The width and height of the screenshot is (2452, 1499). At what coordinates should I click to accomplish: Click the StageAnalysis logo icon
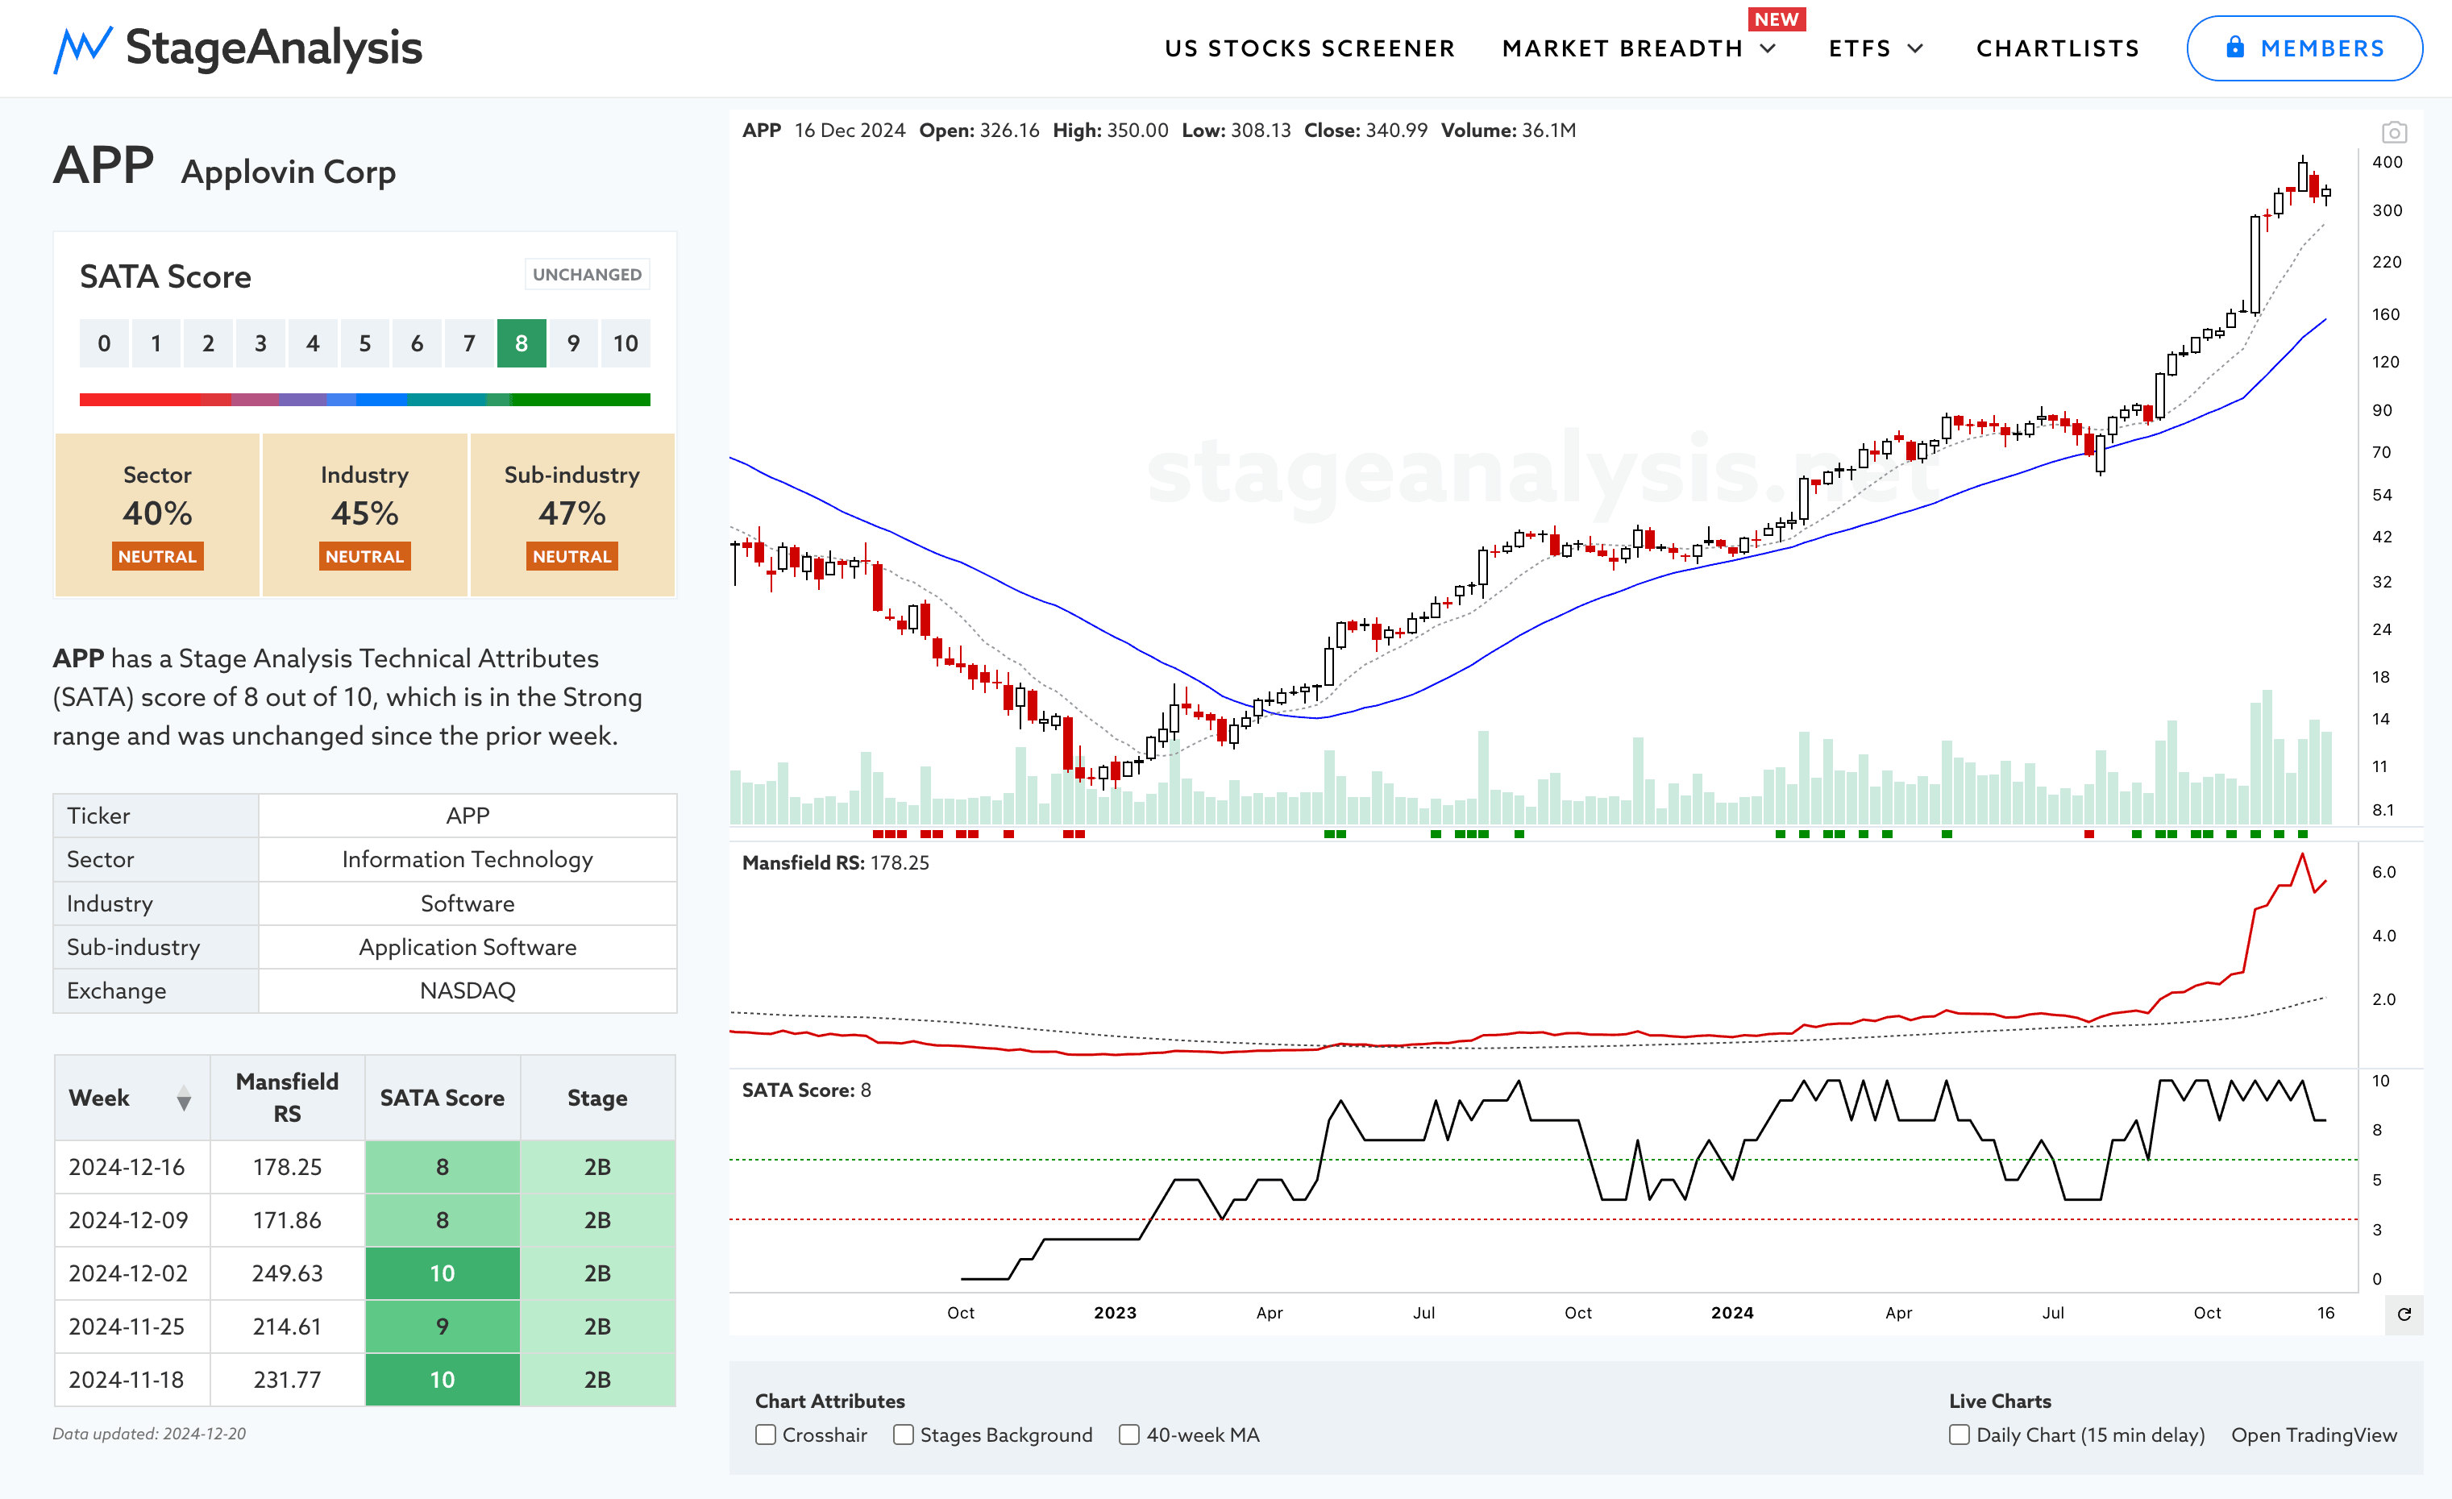pyautogui.click(x=82, y=48)
